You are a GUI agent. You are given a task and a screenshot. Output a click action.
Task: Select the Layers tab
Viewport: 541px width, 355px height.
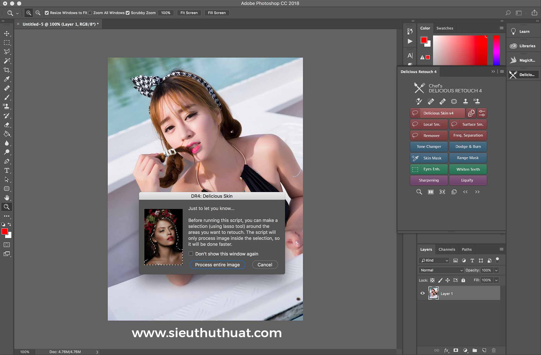[x=426, y=249]
